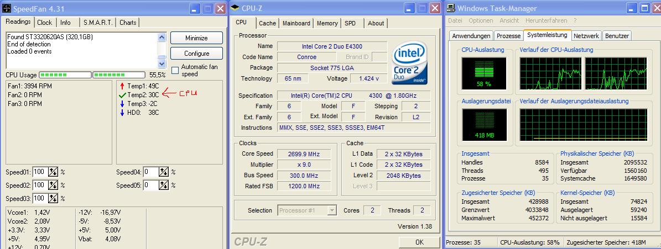661x249 pixels.
Task: Switch to SpeedFan Readings tab
Action: [18, 22]
